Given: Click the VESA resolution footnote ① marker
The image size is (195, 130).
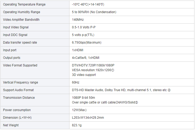Looking at the screenshot, I should [112, 70].
